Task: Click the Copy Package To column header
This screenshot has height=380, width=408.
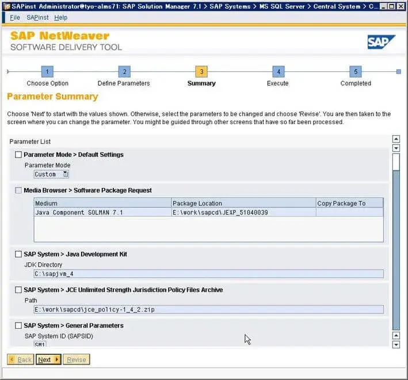Action: click(x=350, y=203)
